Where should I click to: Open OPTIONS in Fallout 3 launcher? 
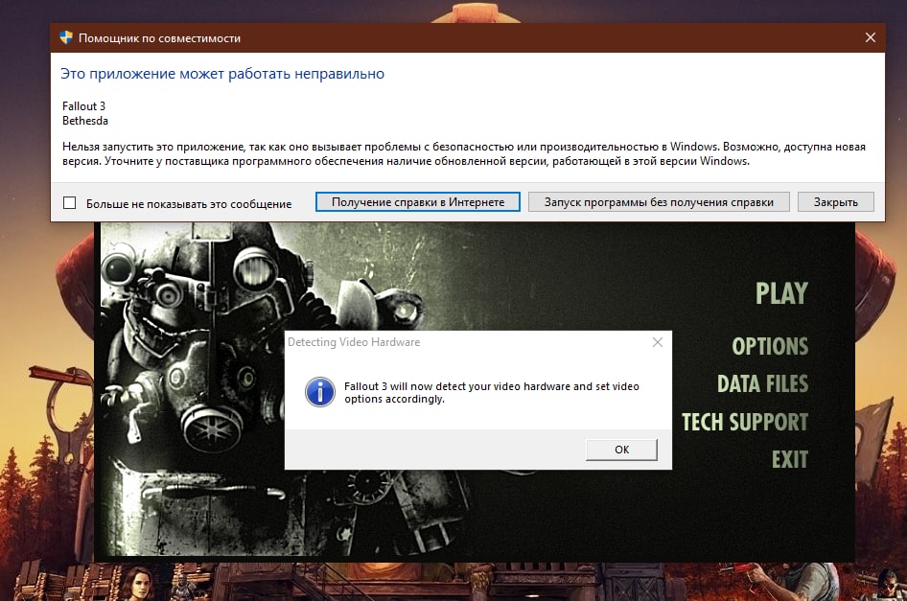point(770,346)
